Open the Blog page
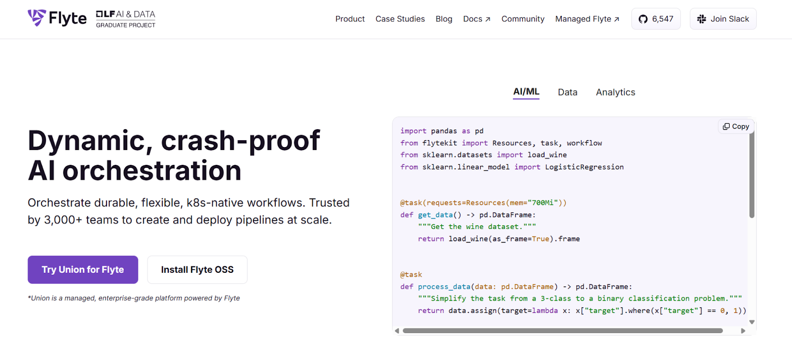The width and height of the screenshot is (792, 349). click(x=444, y=19)
